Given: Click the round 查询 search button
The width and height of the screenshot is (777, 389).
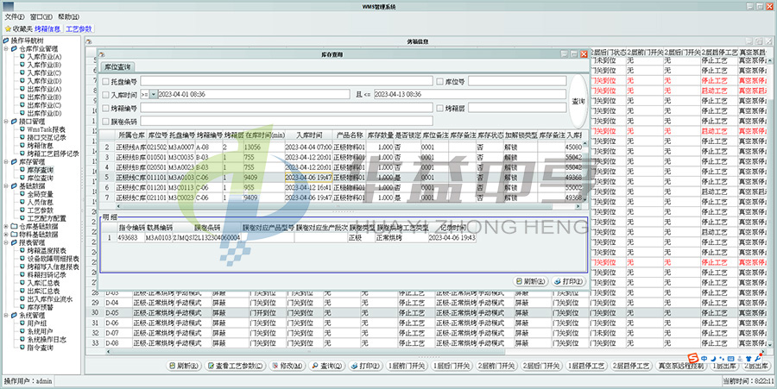Looking at the screenshot, I should pyautogui.click(x=578, y=101).
